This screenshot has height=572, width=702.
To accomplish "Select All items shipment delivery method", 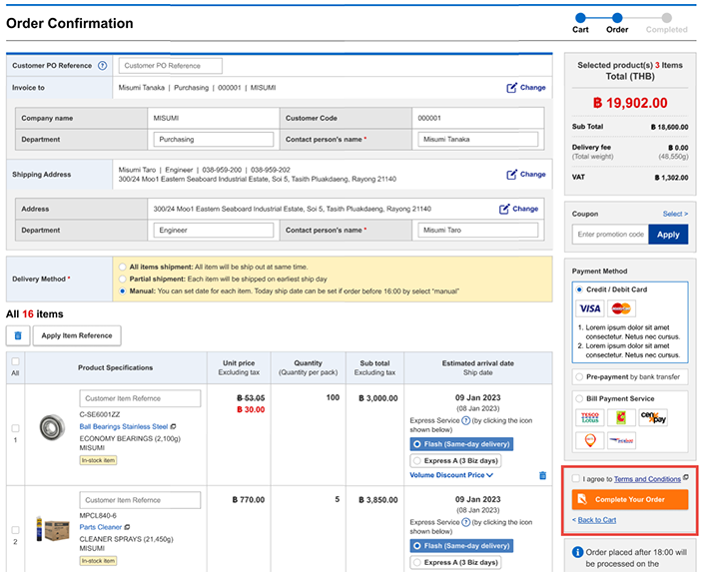I will pyautogui.click(x=122, y=268).
